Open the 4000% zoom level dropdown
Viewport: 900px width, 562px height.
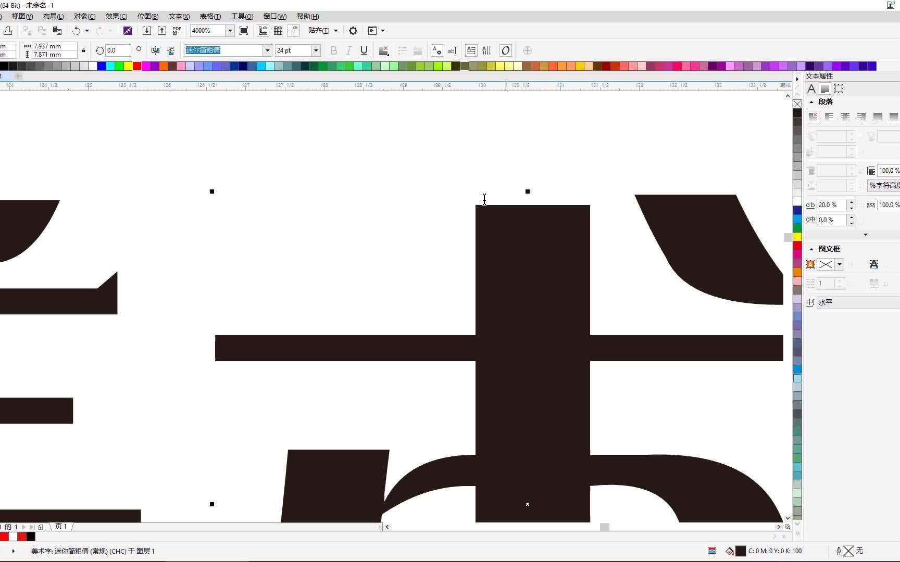pyautogui.click(x=230, y=31)
